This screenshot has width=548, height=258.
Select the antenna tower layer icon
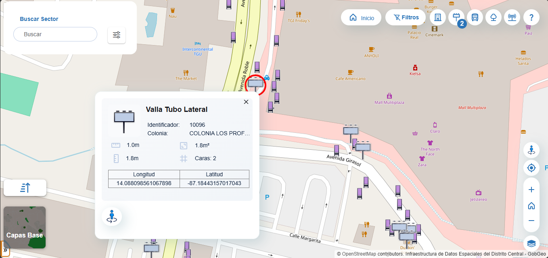click(512, 17)
